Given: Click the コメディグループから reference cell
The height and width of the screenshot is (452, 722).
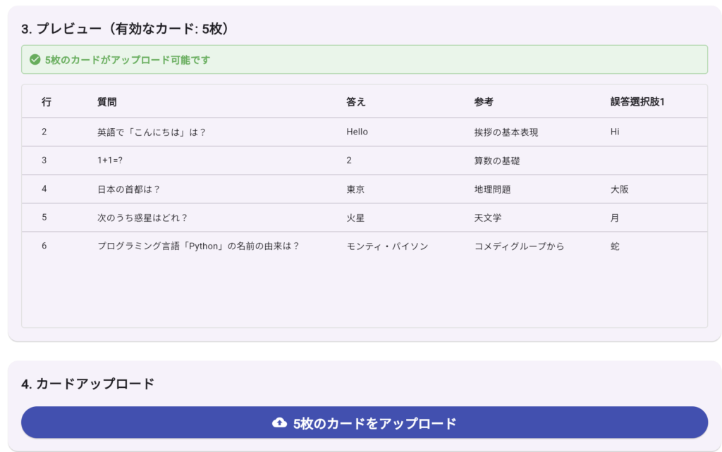Looking at the screenshot, I should coord(519,246).
